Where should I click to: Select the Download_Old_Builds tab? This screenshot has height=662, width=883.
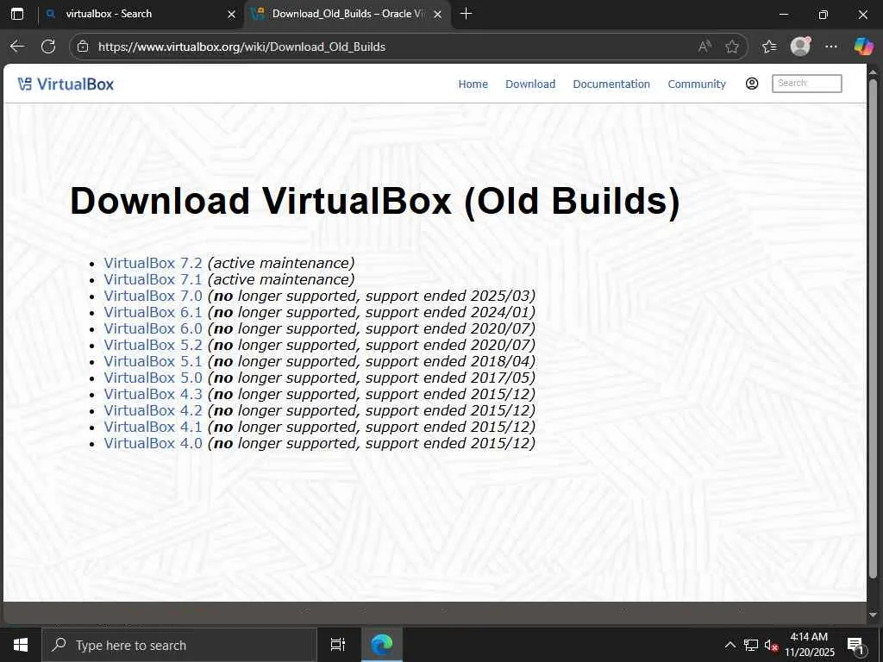click(348, 14)
